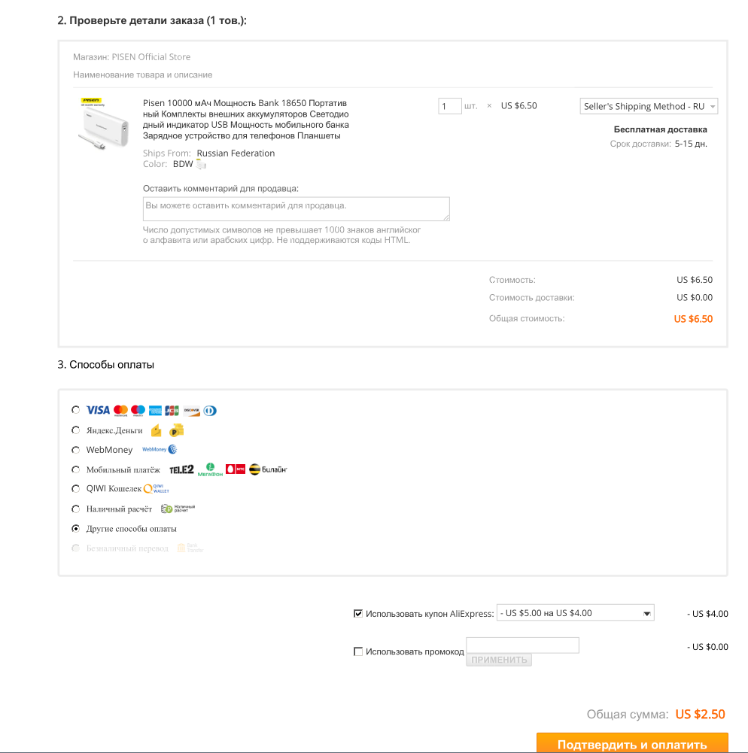Select the Яндекс.Деньги payment radio button
Image resolution: width=748 pixels, height=753 pixels.
coord(75,430)
